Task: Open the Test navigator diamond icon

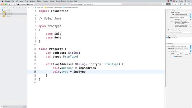Action: (16, 7)
